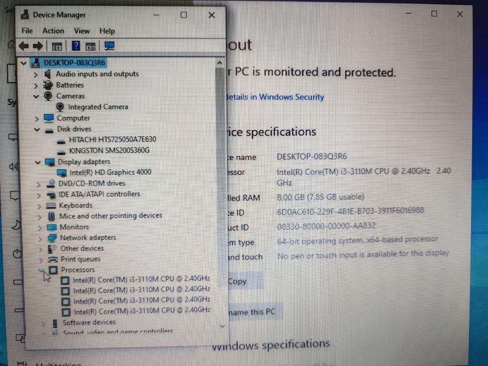Screen dimensions: 488x366
Task: Open the View menu
Action: click(82, 31)
